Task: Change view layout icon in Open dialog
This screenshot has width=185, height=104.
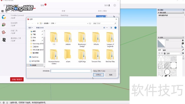Action: (x=104, y=28)
